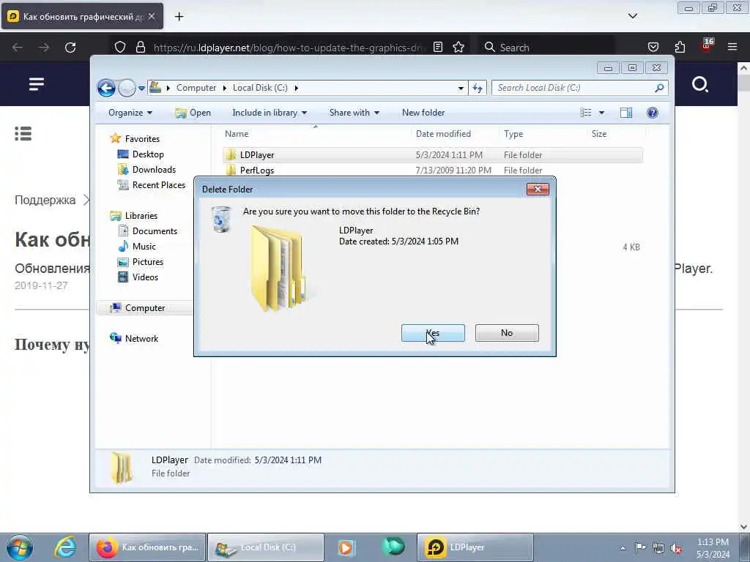The width and height of the screenshot is (750, 562).
Task: Launch Internet Explorer from the taskbar
Action: (65, 547)
